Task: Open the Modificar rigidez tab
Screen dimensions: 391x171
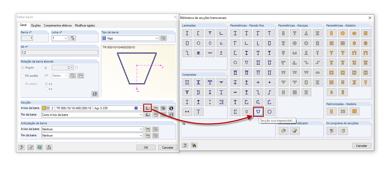Action: (x=85, y=25)
